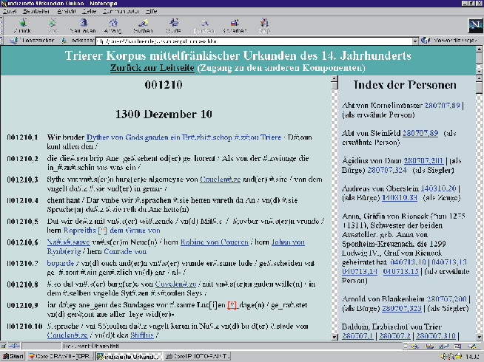Open Navigator from the component bar
Screen dimensions: 484x362
click(414, 346)
